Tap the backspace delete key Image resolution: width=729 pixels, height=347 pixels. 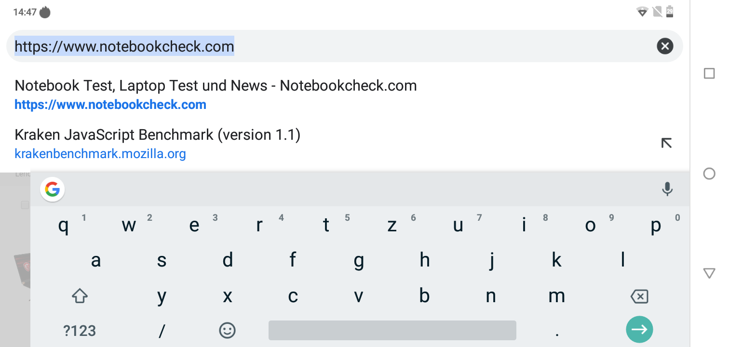639,296
